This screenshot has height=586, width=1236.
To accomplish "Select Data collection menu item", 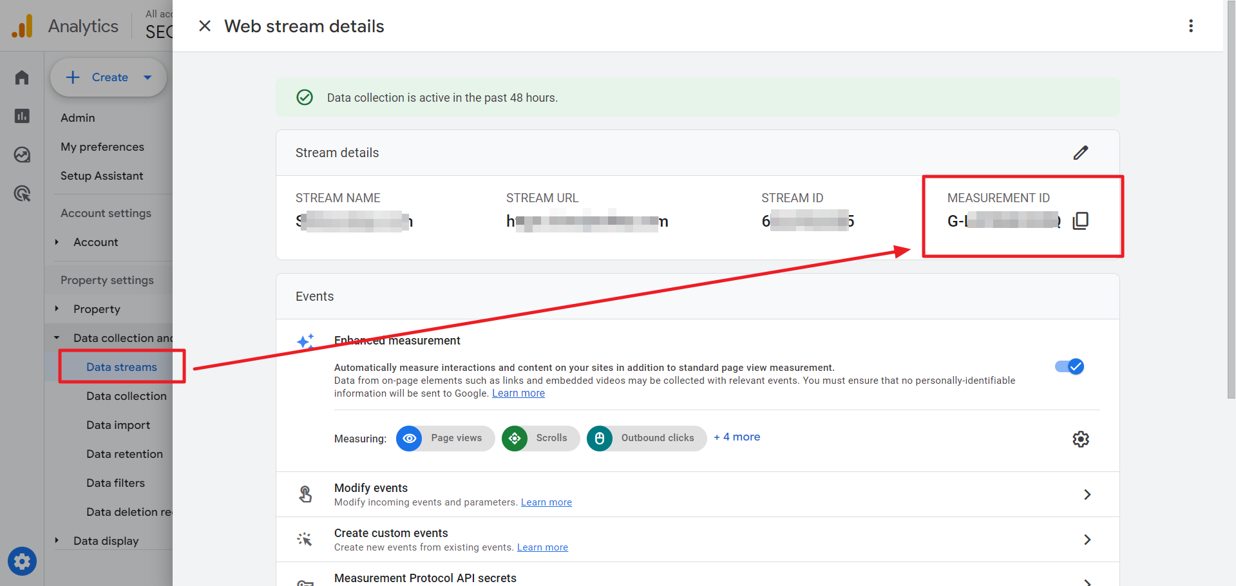I will pyautogui.click(x=126, y=396).
